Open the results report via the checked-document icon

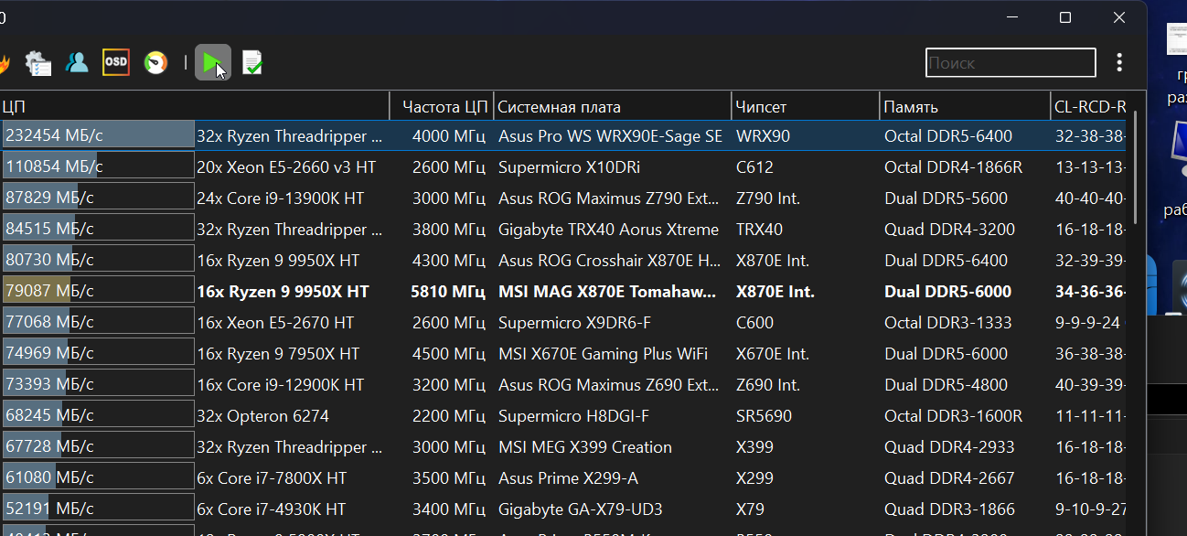pyautogui.click(x=251, y=62)
